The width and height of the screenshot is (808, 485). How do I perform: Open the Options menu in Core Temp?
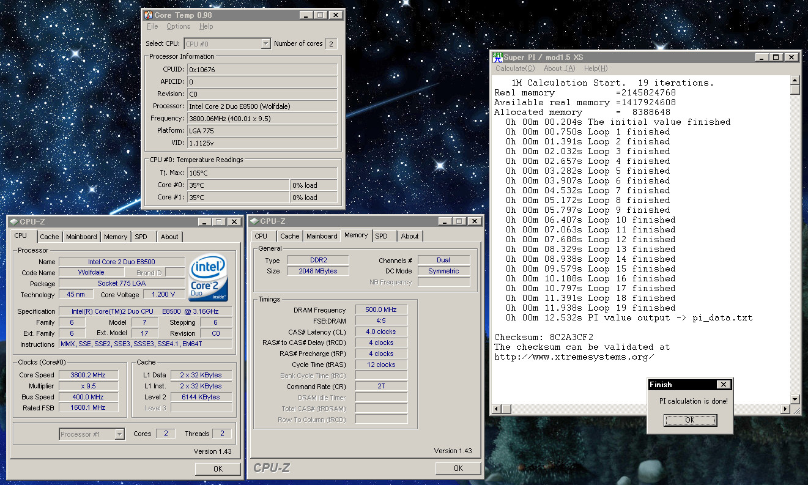pos(178,26)
